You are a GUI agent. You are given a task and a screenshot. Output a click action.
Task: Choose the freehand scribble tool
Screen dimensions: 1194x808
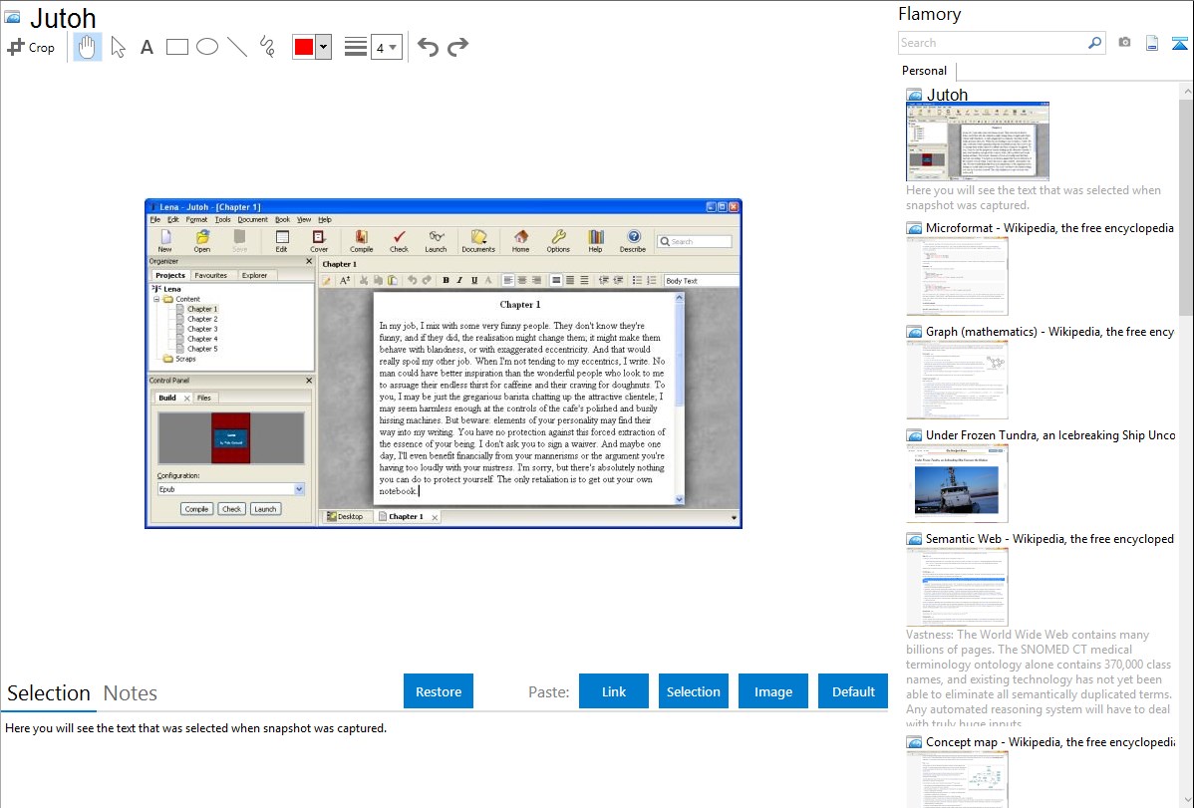pos(267,47)
